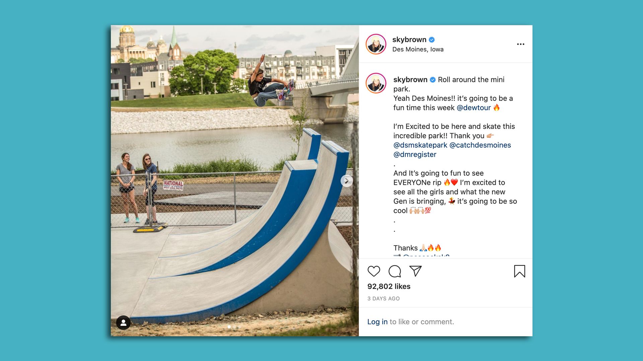Image resolution: width=643 pixels, height=361 pixels.
Task: Open the three-dot more options menu
Action: [520, 44]
